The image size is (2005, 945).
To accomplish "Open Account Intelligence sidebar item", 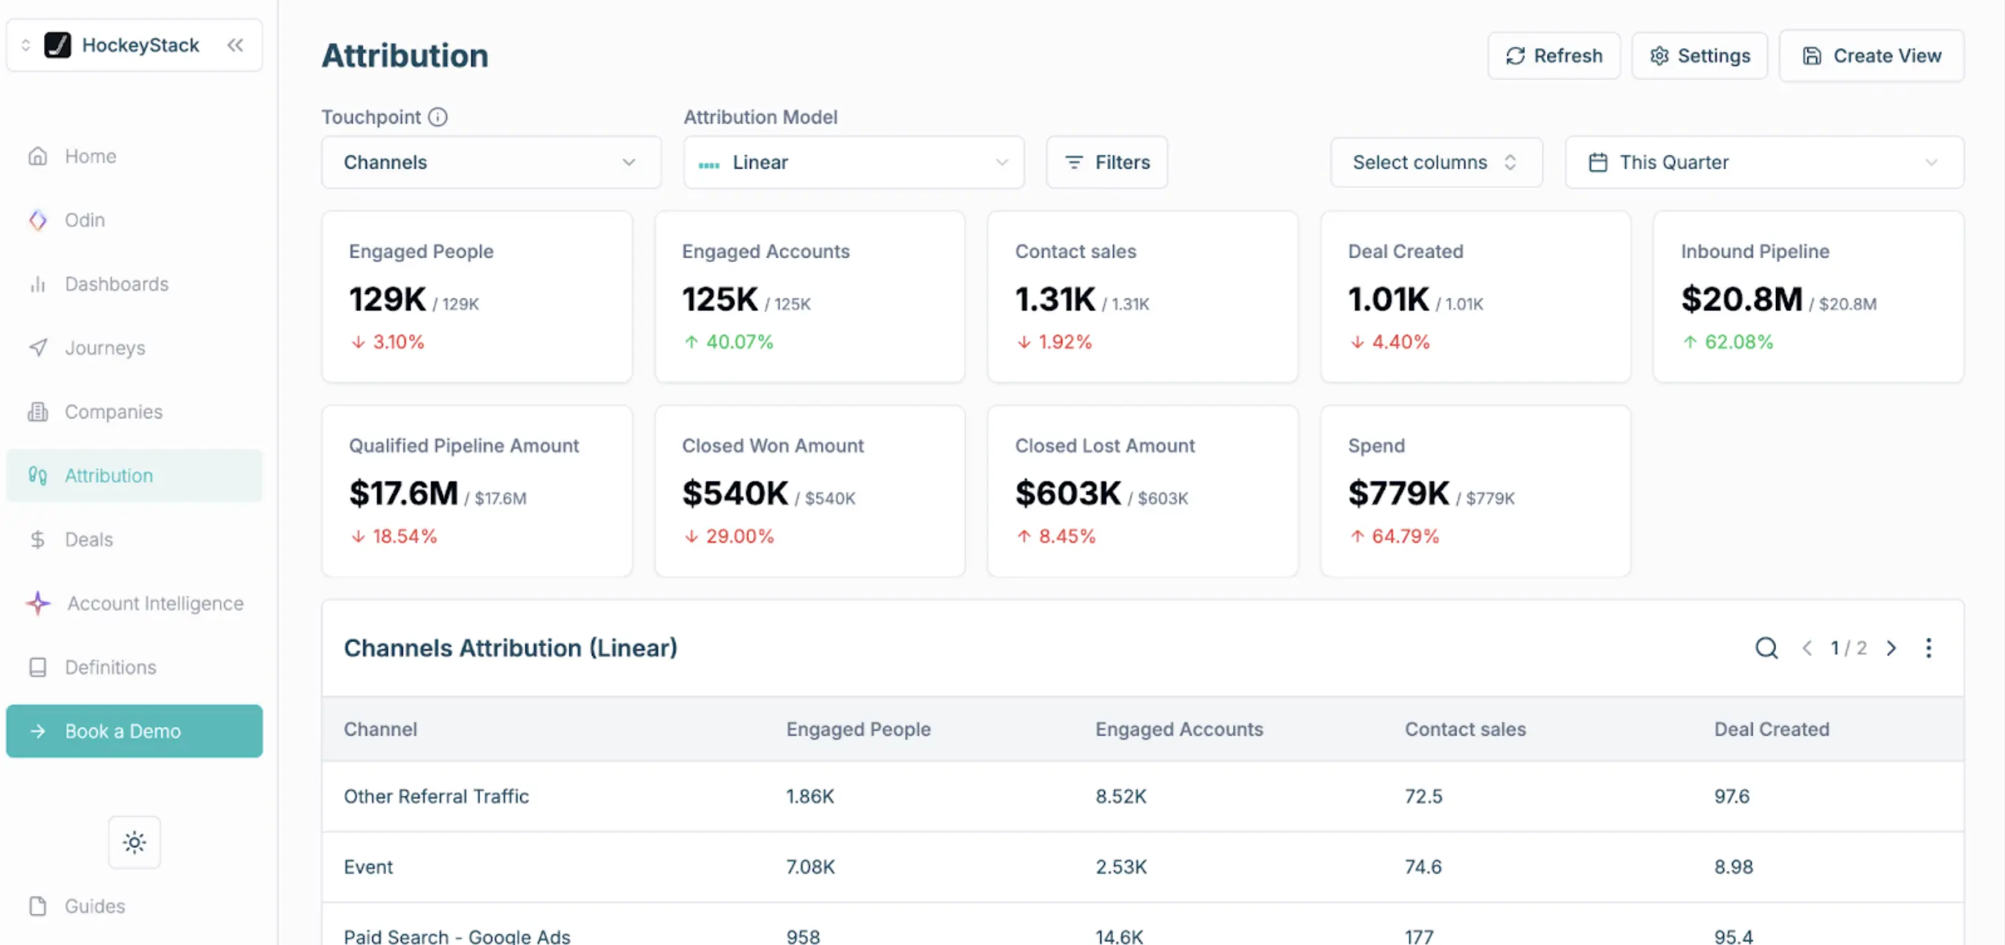I will click(x=155, y=603).
